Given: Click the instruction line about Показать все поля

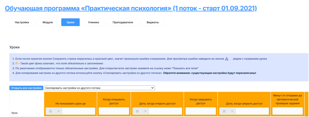Looking at the screenshot, I should (x=105, y=68).
